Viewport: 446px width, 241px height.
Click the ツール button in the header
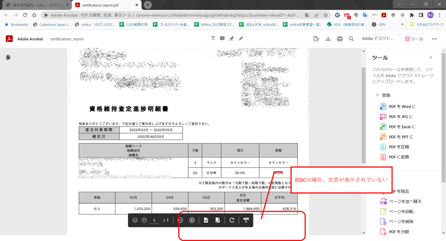[414, 39]
